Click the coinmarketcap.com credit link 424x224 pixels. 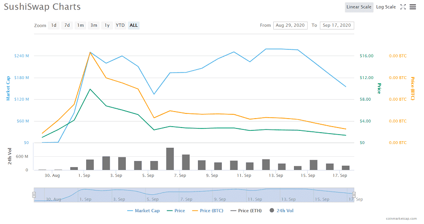(x=401, y=219)
